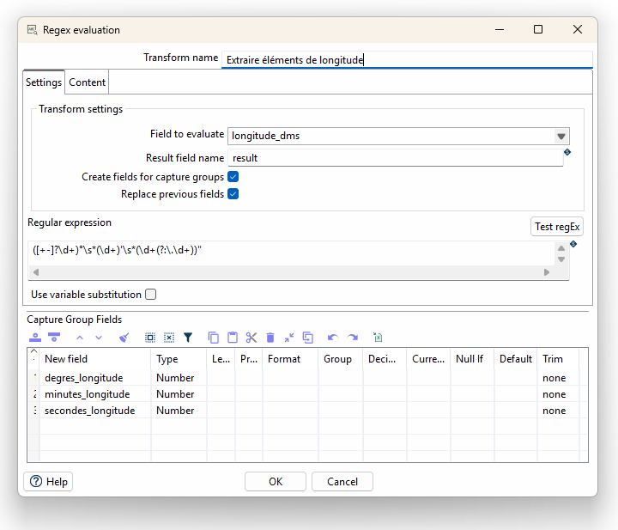The height and width of the screenshot is (530, 618).
Task: Click the insert row icon in toolbar
Action: coord(35,338)
